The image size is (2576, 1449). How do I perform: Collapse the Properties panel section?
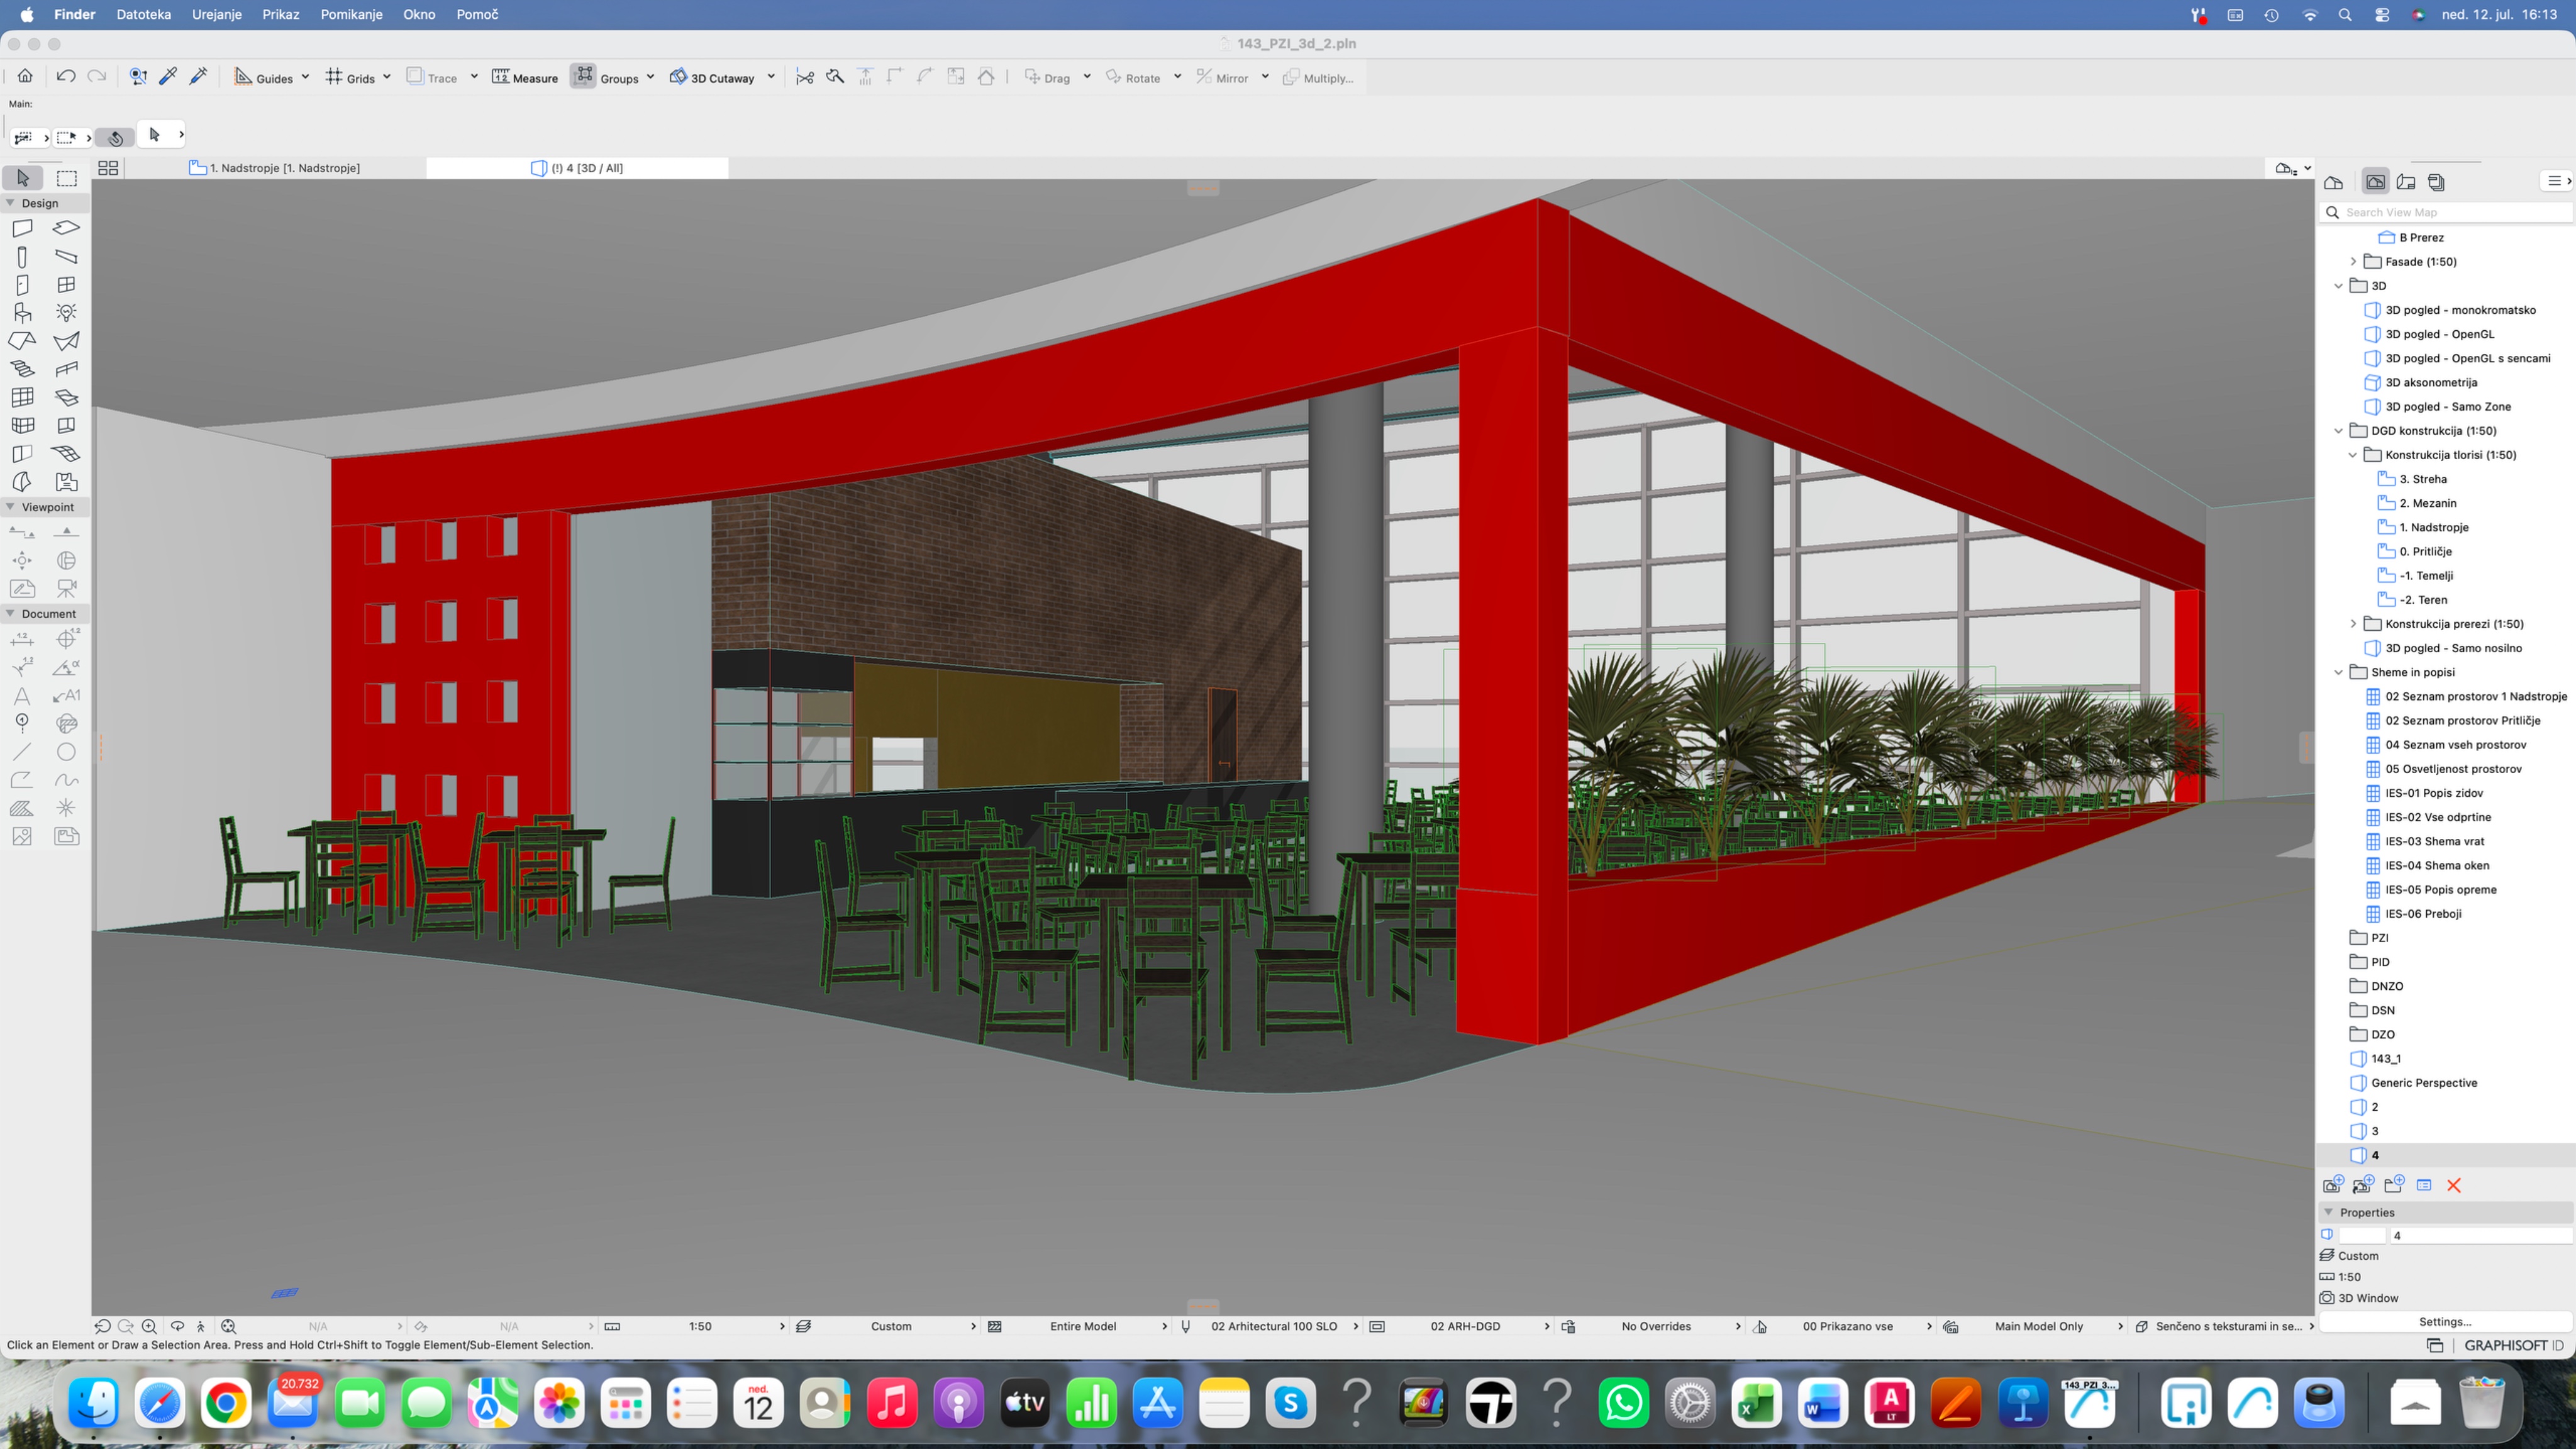(2329, 1212)
